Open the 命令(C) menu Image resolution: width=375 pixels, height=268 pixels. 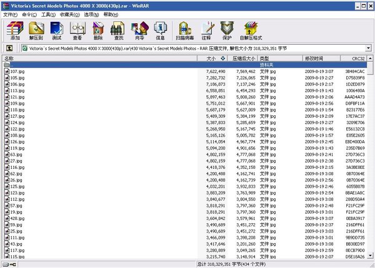[29, 14]
